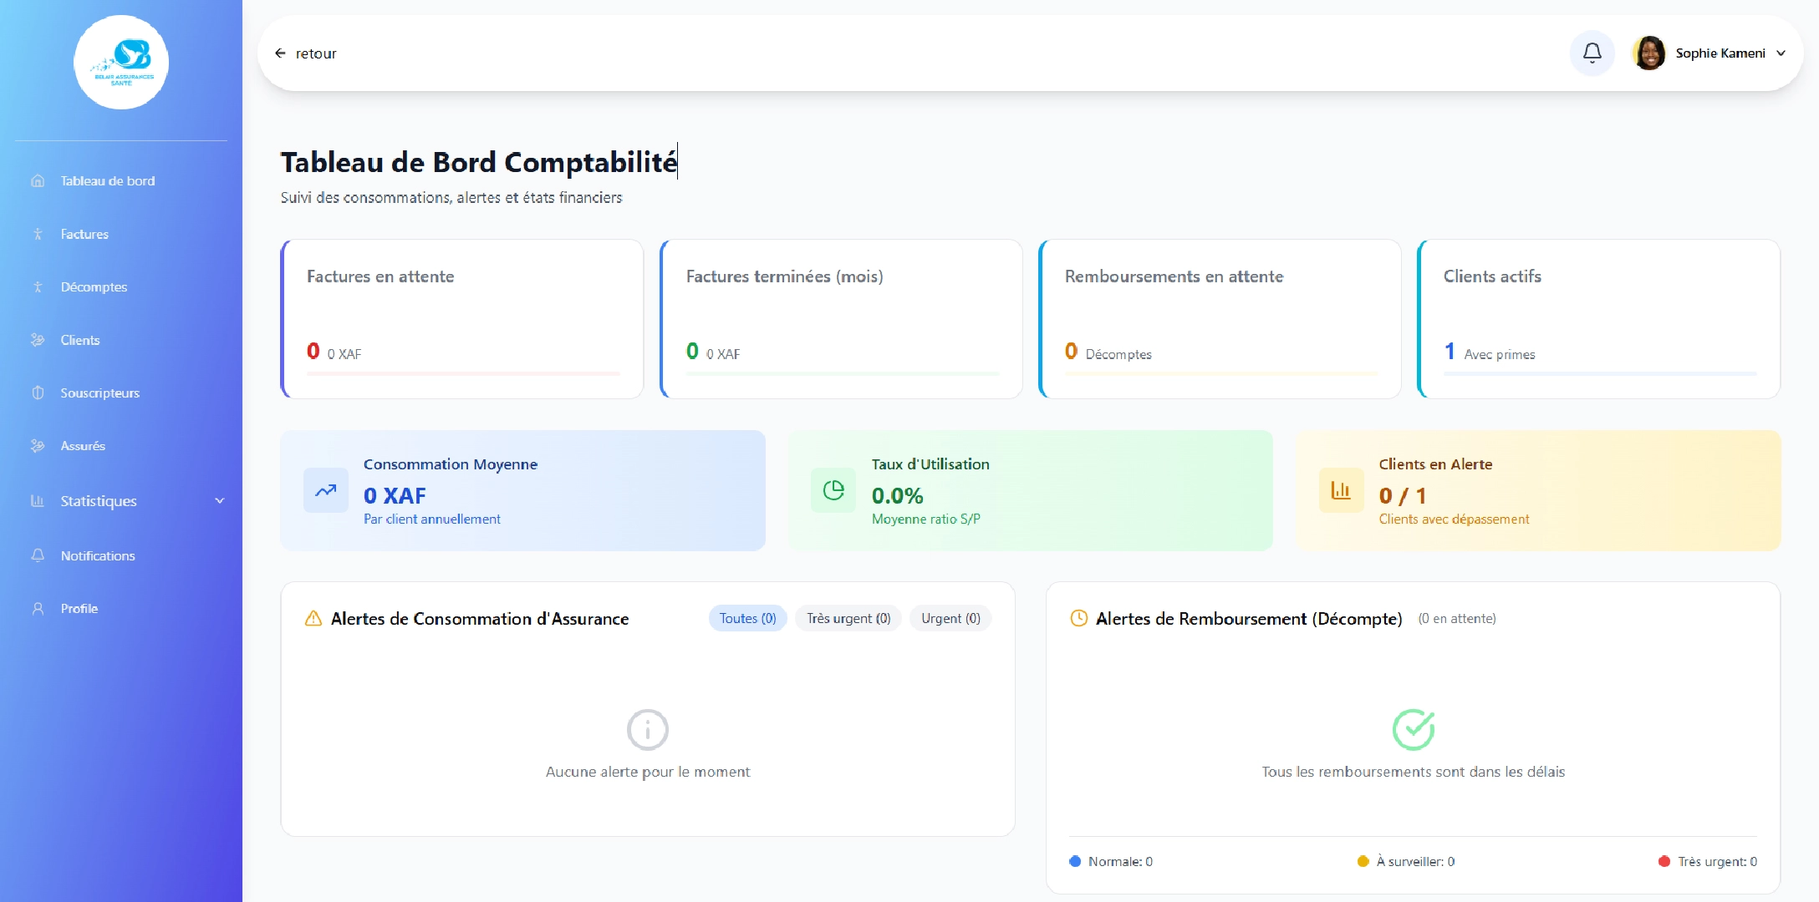
Task: Collapse the Statistiques chevron
Action: click(220, 500)
